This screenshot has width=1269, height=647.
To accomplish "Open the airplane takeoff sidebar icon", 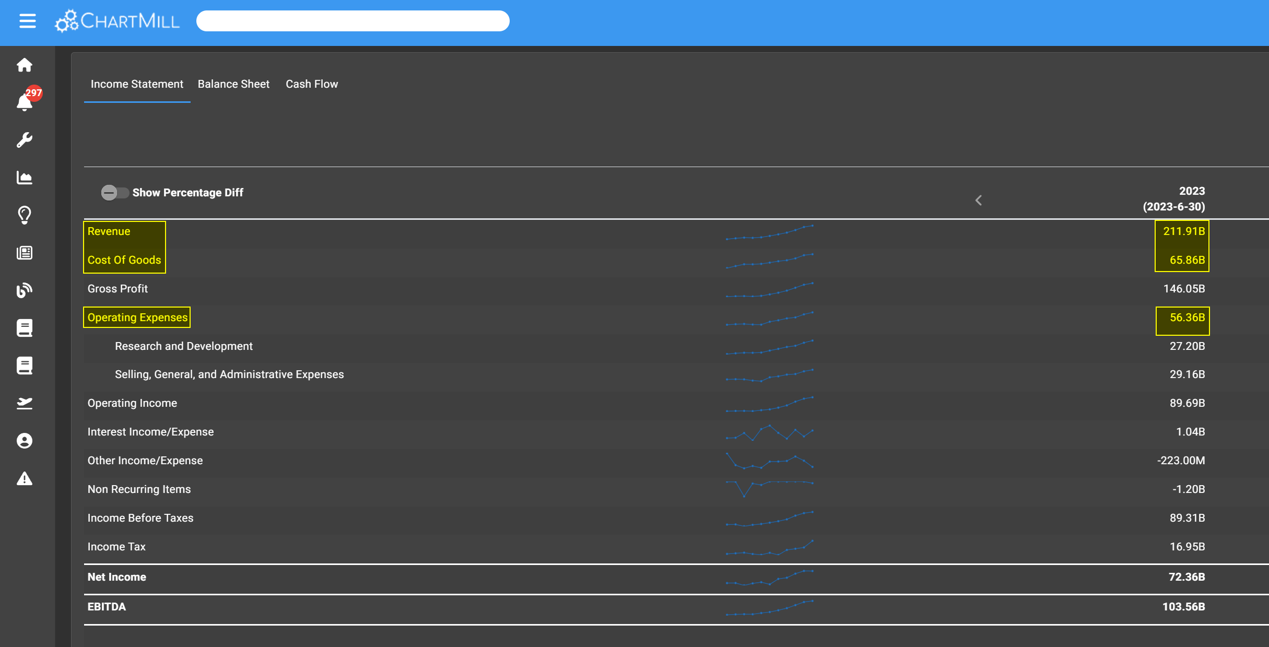I will [x=25, y=403].
